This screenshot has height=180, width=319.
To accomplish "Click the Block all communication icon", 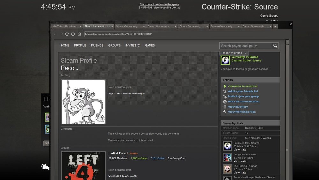I will [225, 101].
